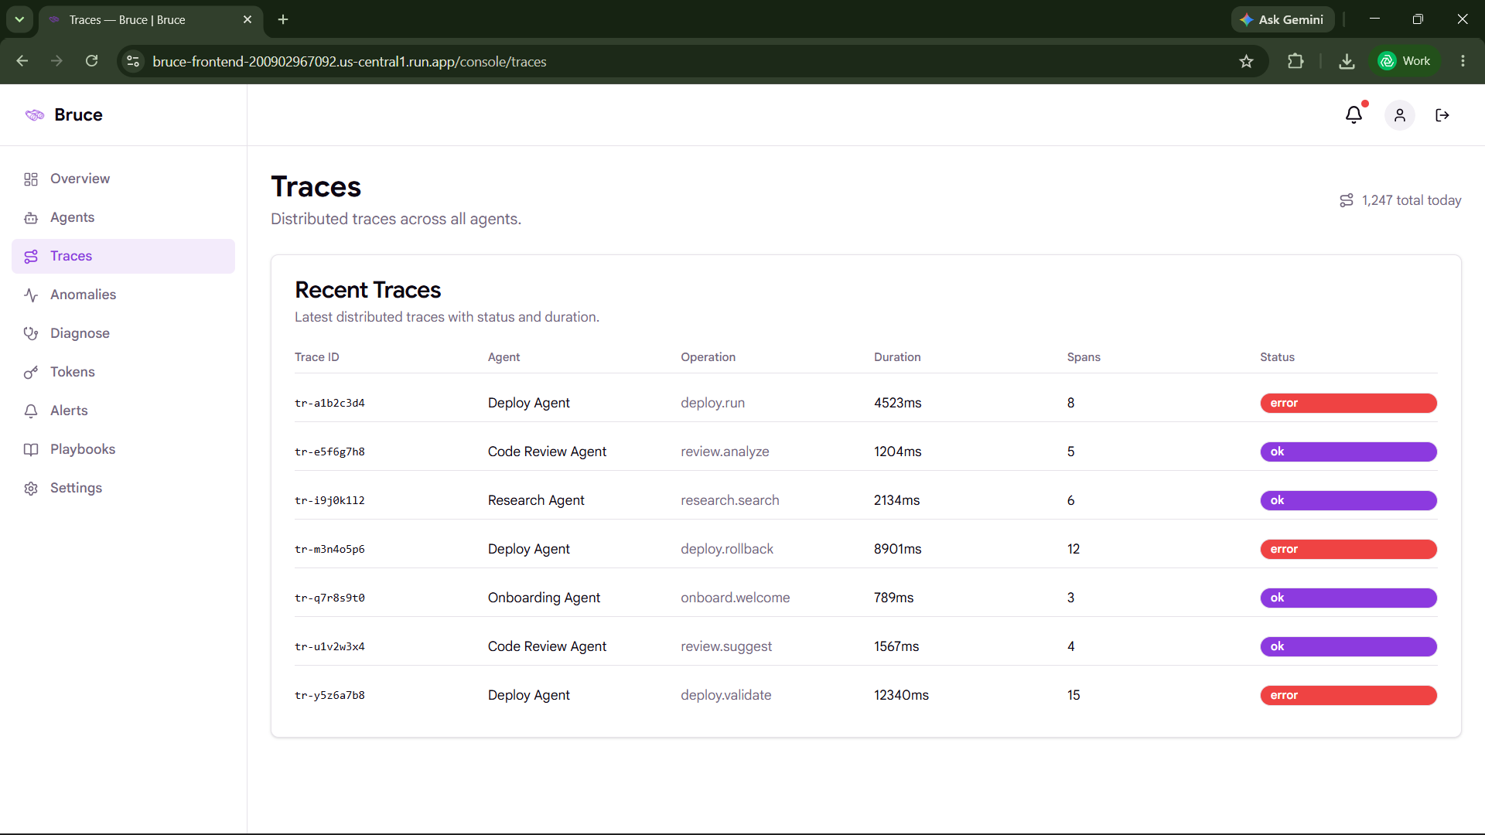Click the logout icon in header
The width and height of the screenshot is (1485, 835).
(x=1442, y=115)
